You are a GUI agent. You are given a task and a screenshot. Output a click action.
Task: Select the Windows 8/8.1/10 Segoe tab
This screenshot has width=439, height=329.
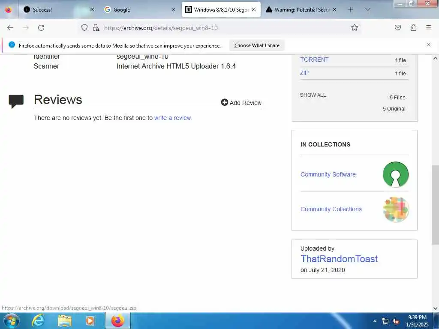[221, 9]
